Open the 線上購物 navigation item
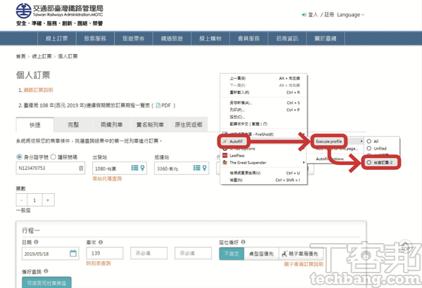 [210, 39]
